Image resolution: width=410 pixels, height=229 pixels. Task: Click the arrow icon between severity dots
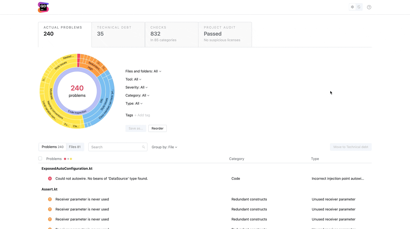click(x=68, y=159)
